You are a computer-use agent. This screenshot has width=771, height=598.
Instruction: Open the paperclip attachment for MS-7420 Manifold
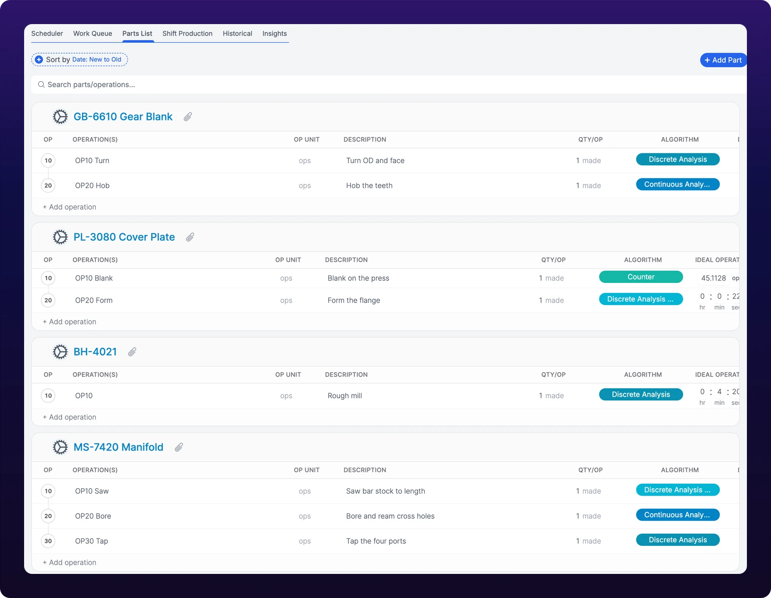(179, 447)
